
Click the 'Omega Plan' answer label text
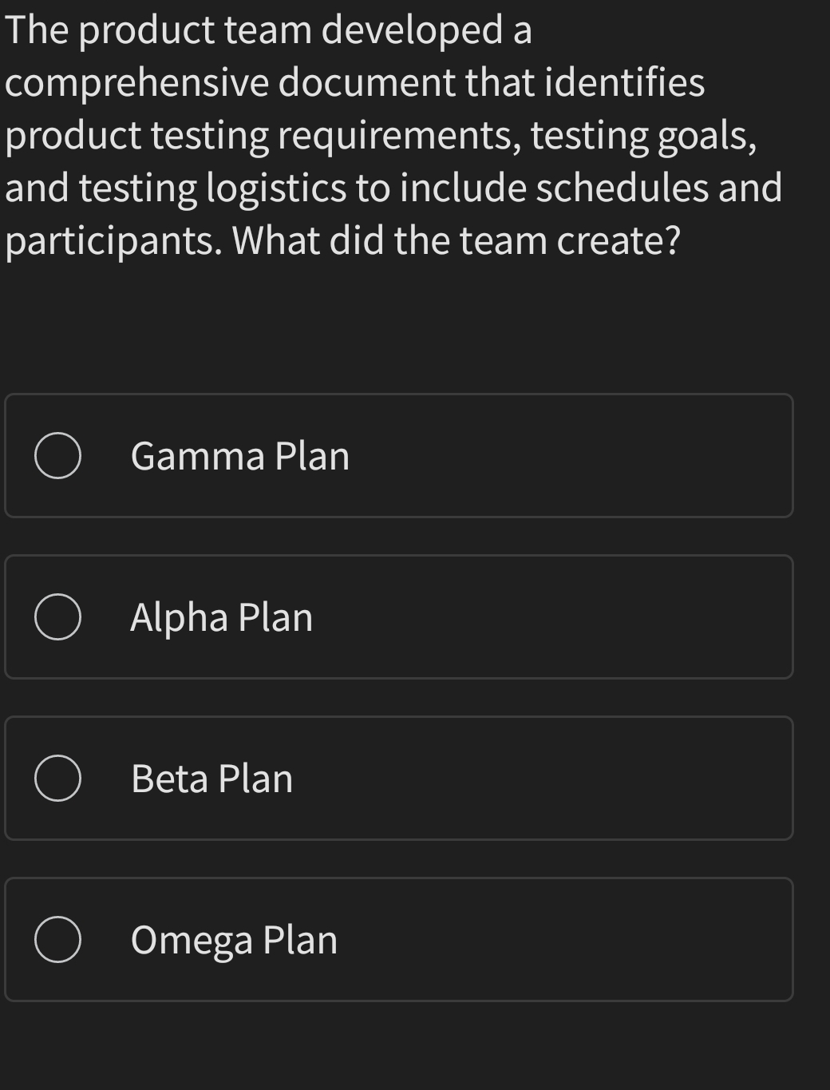[x=234, y=941]
